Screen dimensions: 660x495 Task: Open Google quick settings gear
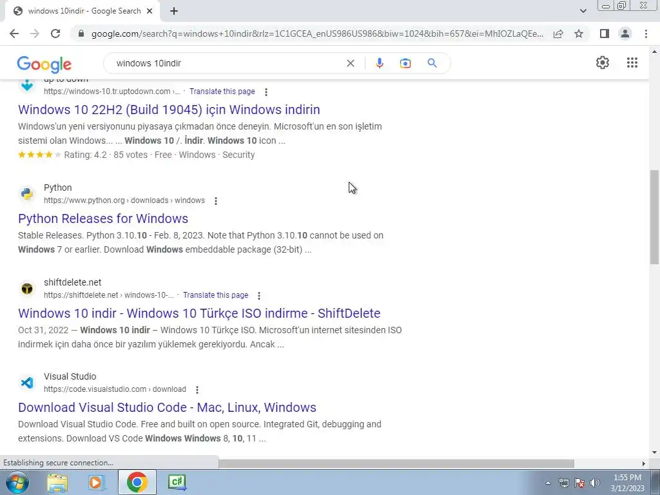click(603, 63)
